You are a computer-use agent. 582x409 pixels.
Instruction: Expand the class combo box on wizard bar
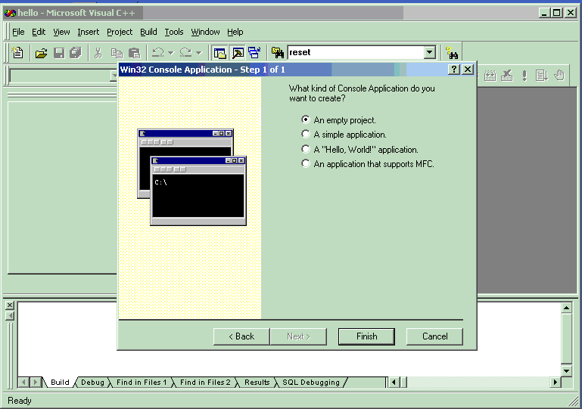114,76
